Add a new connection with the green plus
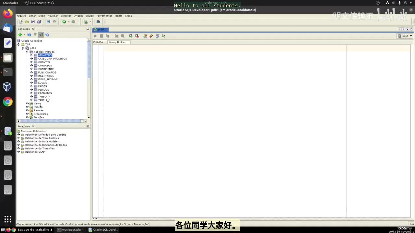415x233 pixels. click(x=20, y=35)
